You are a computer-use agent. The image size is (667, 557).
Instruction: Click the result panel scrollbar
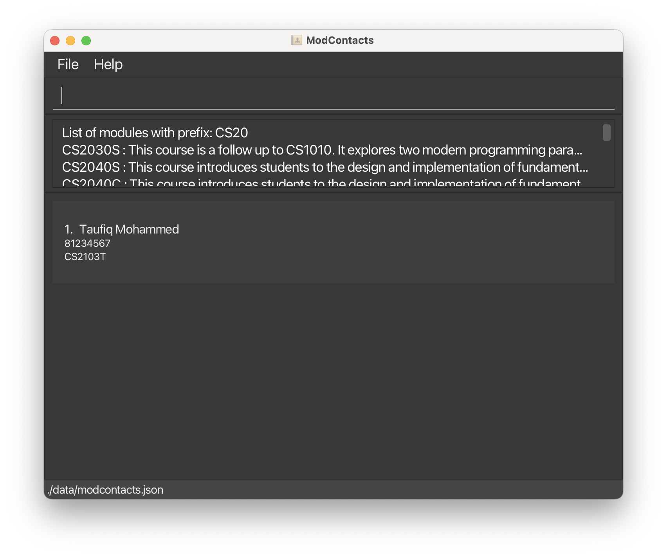[x=608, y=133]
